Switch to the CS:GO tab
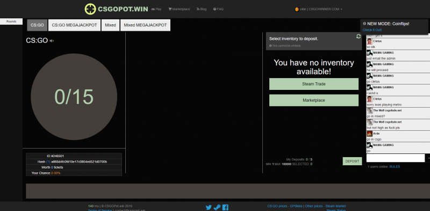 click(37, 25)
